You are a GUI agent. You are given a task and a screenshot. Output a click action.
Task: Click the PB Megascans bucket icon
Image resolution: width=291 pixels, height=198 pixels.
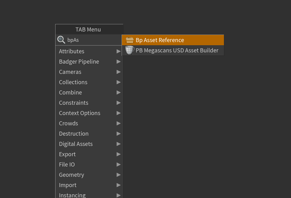tap(130, 50)
